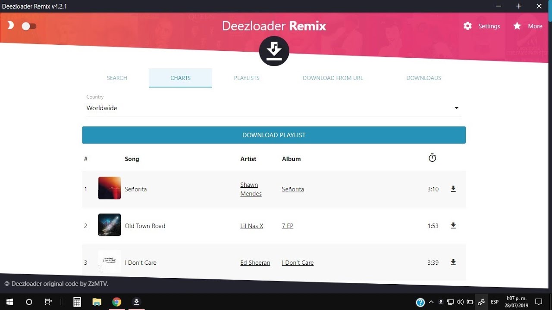Click the download tray icon in system tray
Viewport: 552px width, 310px height.
click(441, 302)
